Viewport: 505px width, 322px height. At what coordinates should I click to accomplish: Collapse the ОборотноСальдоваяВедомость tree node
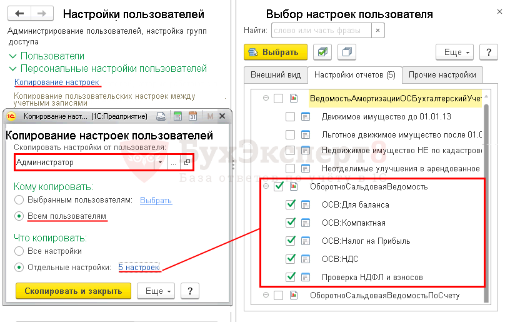[266, 186]
